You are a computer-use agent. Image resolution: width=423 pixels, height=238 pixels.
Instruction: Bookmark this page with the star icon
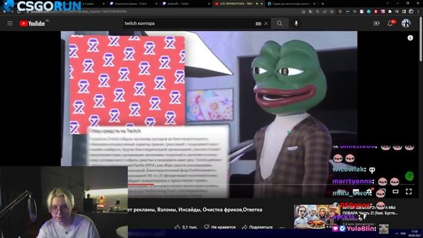tap(332, 12)
